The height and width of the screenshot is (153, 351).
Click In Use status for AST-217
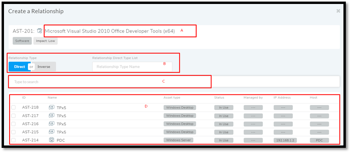[x=224, y=116]
